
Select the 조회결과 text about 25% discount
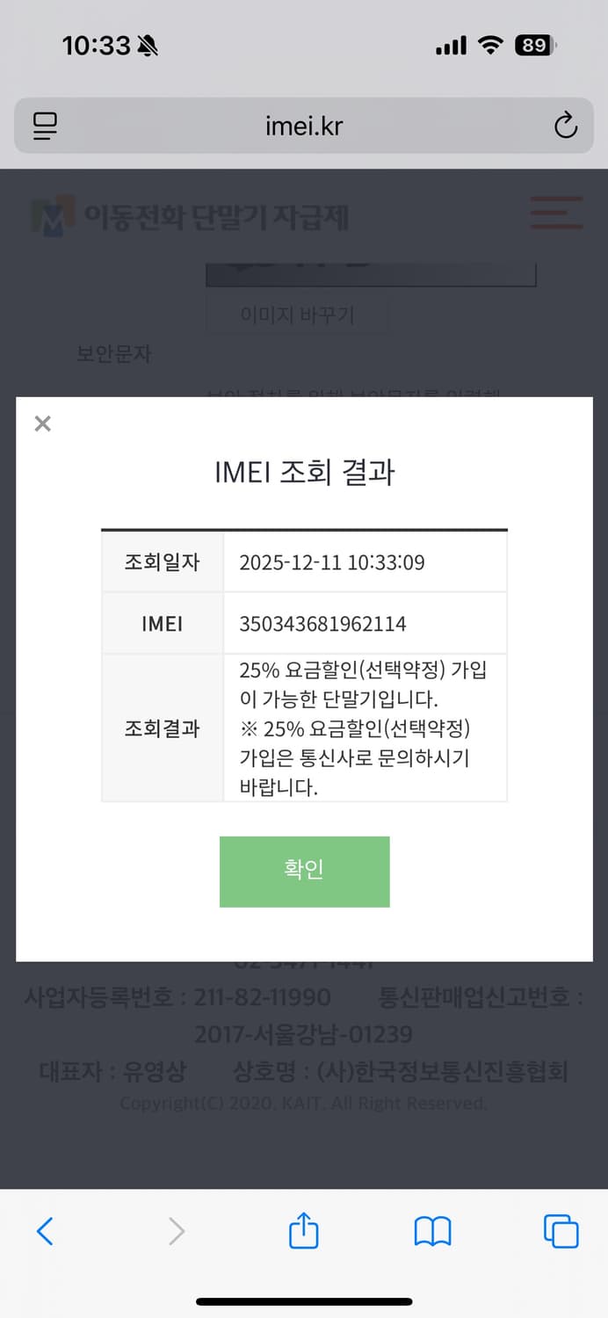(x=364, y=729)
